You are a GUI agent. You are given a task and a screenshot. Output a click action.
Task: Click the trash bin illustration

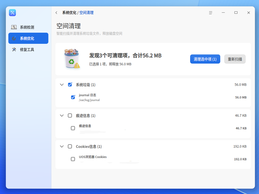click(x=72, y=59)
